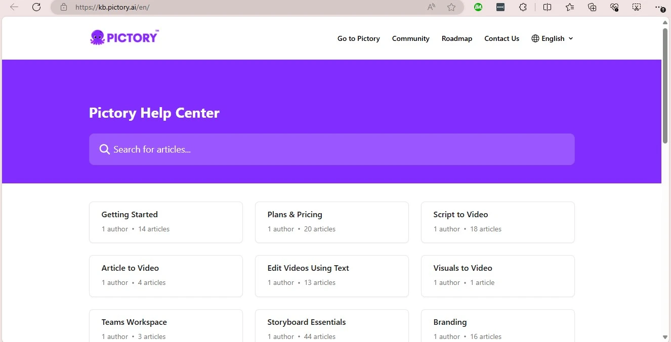Click the page scrollbar up arrow
This screenshot has width=671, height=342.
[x=665, y=22]
